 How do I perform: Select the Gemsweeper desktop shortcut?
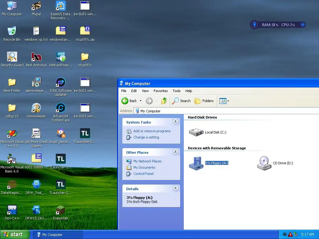(36, 108)
